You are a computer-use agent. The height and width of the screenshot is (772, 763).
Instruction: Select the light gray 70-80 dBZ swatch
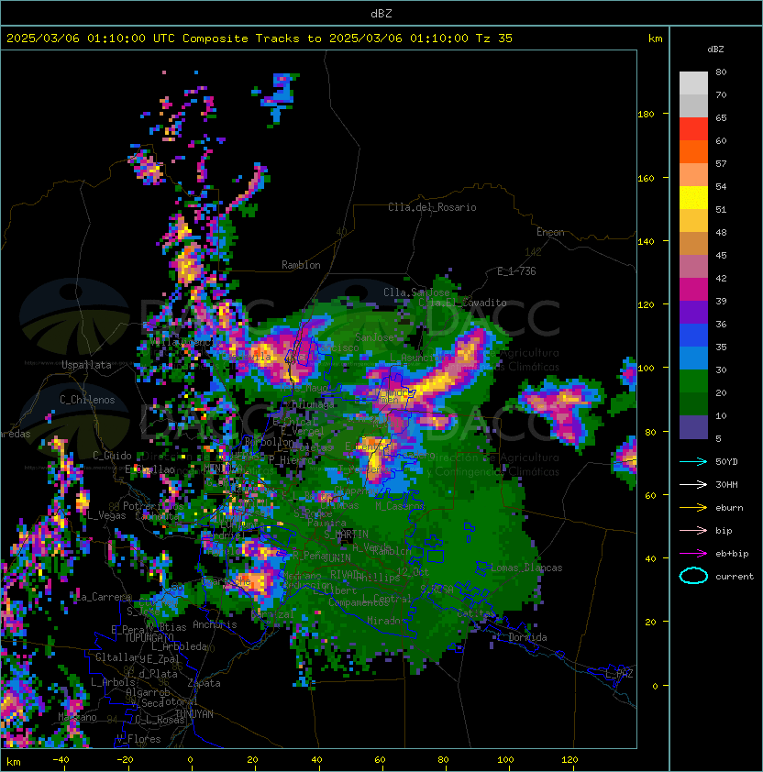(x=693, y=83)
